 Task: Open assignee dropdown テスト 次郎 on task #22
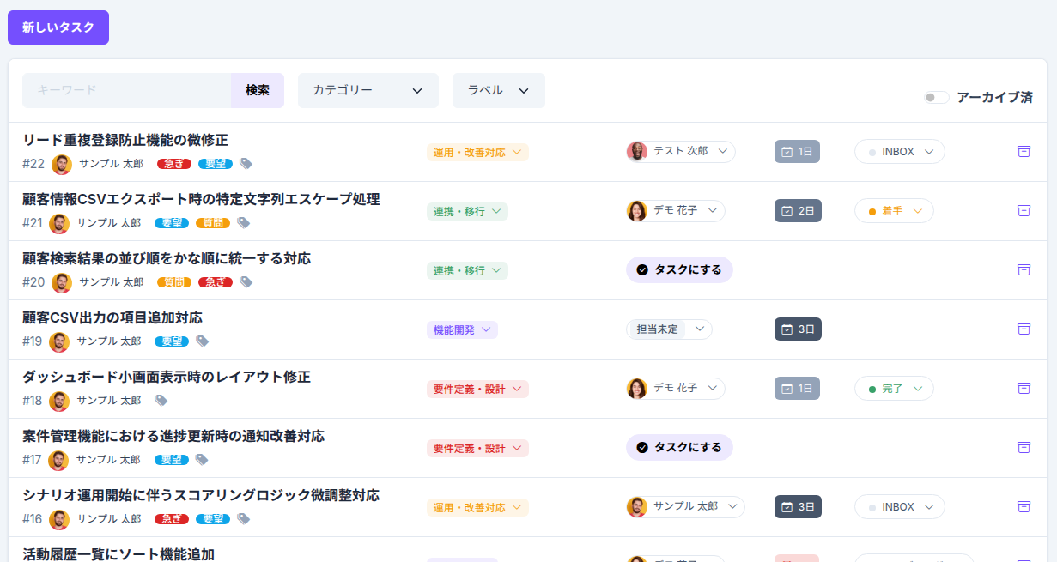click(x=681, y=151)
